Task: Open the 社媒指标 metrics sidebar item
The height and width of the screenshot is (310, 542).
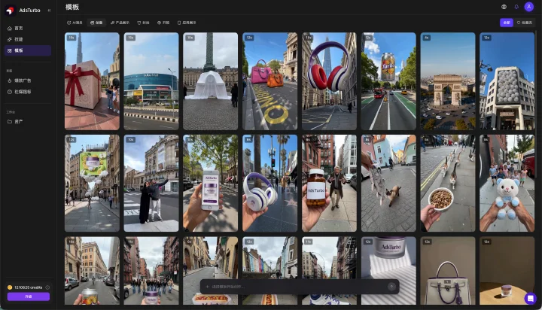Action: click(28, 92)
